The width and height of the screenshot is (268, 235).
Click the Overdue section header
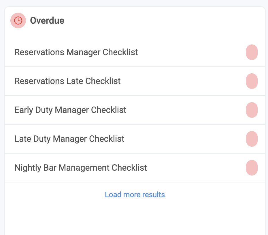pos(47,20)
